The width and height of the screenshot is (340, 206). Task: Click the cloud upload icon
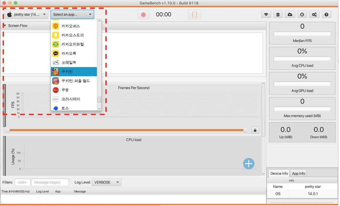pos(290,14)
